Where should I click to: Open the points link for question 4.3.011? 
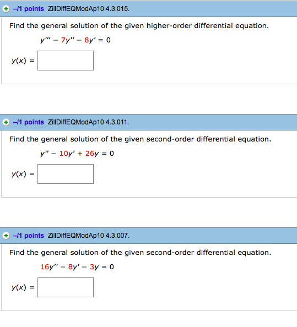(29, 122)
